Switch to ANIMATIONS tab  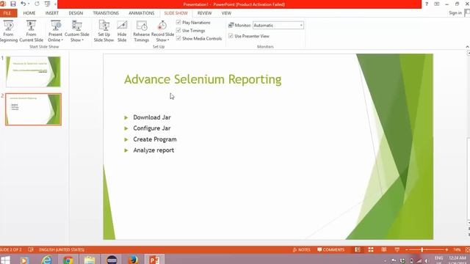pyautogui.click(x=142, y=13)
